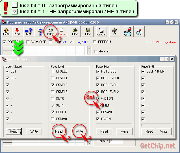Image resolution: width=180 pixels, height=153 pixels.
Task: Open the F1 help book icon
Action: (x=115, y=31)
